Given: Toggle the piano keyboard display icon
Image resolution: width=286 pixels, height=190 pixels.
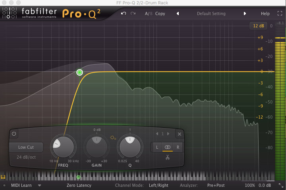Looking at the screenshot, I should pyautogui.click(x=3, y=177).
